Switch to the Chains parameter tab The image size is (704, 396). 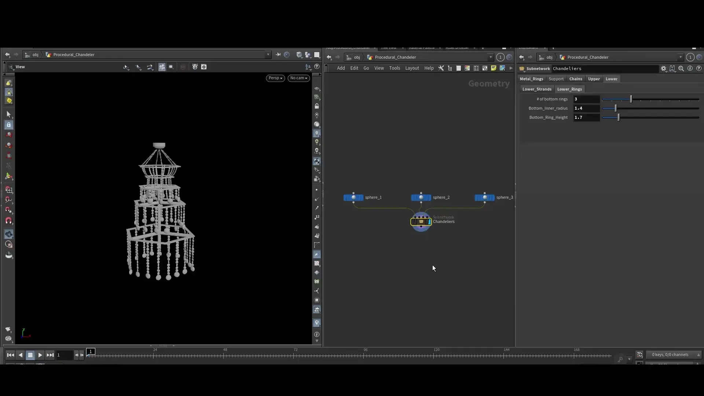[x=576, y=79]
